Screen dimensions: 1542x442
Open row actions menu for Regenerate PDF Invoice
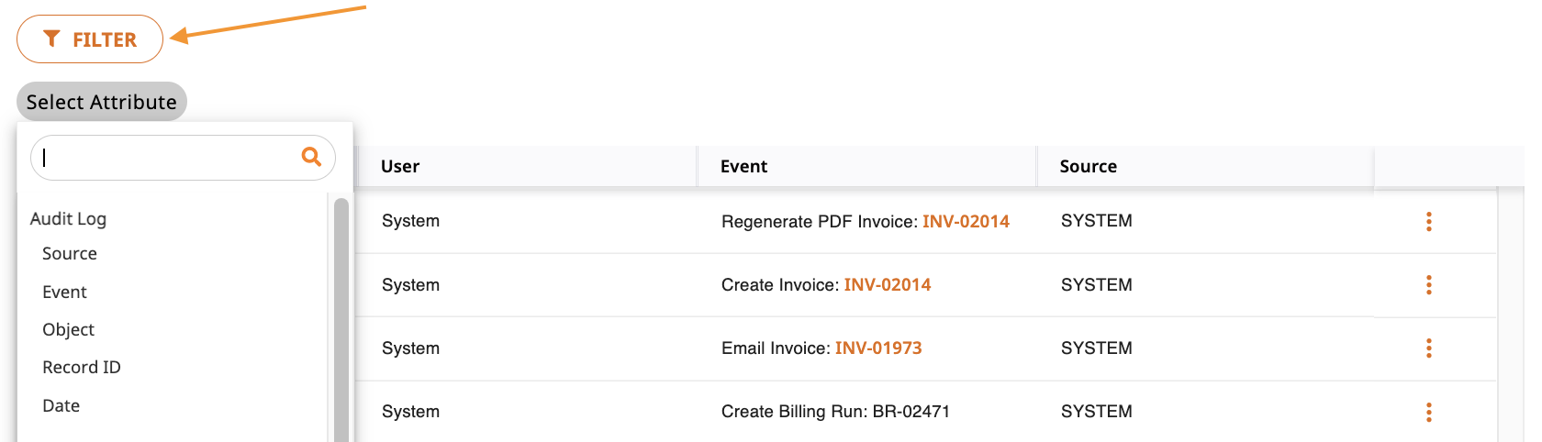pos(1428,221)
